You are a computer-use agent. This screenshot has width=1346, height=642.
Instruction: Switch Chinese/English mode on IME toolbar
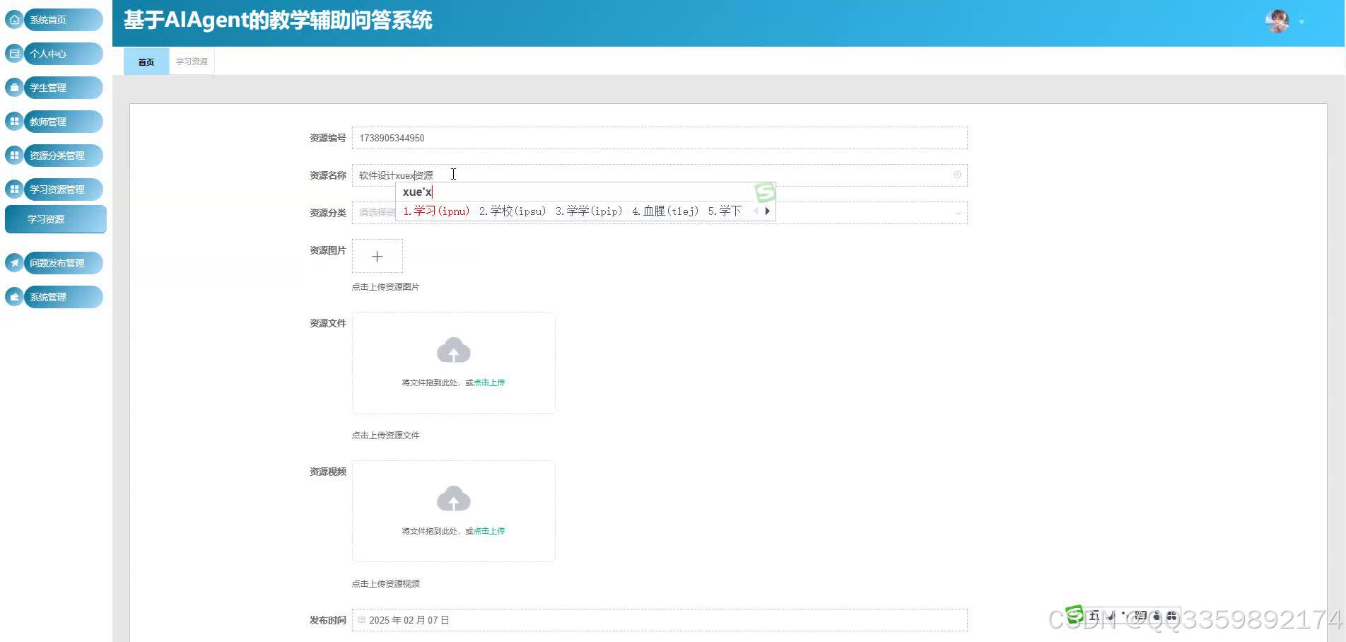1094,614
